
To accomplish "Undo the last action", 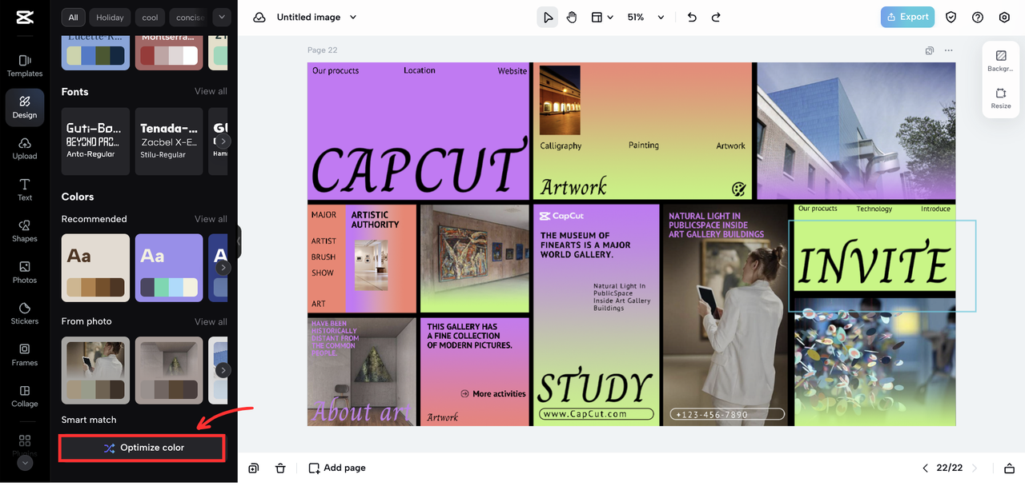I will tap(692, 18).
